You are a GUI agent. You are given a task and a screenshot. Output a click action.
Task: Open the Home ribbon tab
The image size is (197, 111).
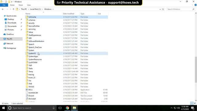[x=12, y=5]
